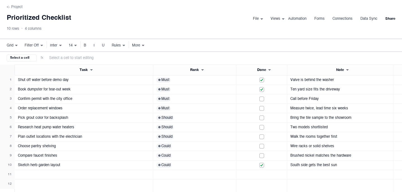Click the Should tag for Research heat pump
The height and width of the screenshot is (192, 402).
tap(165, 127)
